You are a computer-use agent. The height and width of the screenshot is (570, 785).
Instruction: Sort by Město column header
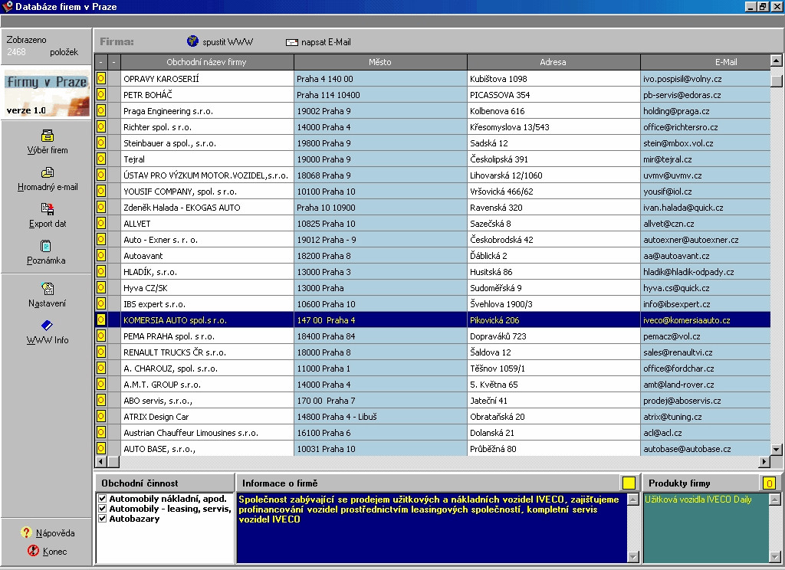[380, 62]
